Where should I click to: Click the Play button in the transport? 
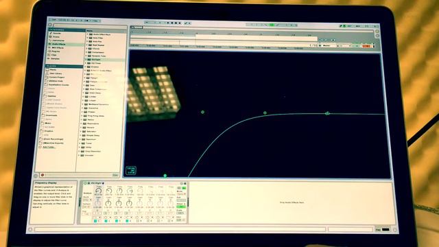(x=168, y=23)
